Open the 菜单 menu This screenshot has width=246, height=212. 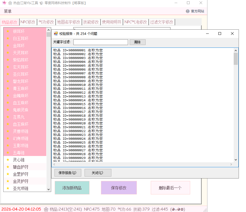pos(8,11)
